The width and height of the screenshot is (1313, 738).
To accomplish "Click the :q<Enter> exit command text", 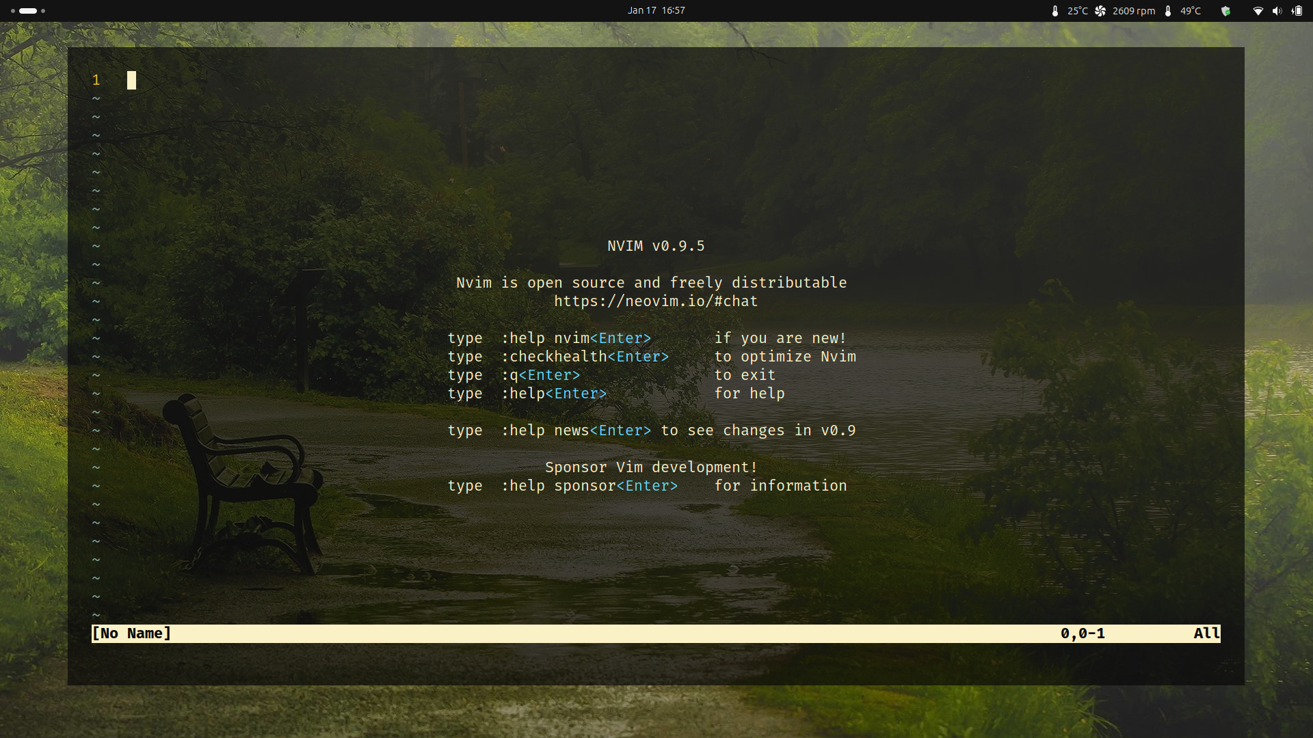I will coord(540,375).
